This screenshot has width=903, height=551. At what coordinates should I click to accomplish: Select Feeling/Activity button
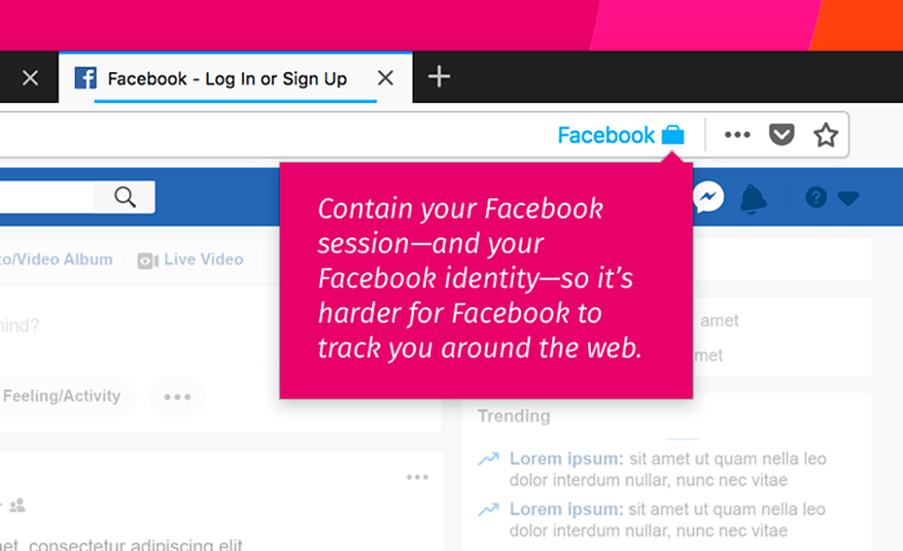click(x=63, y=396)
